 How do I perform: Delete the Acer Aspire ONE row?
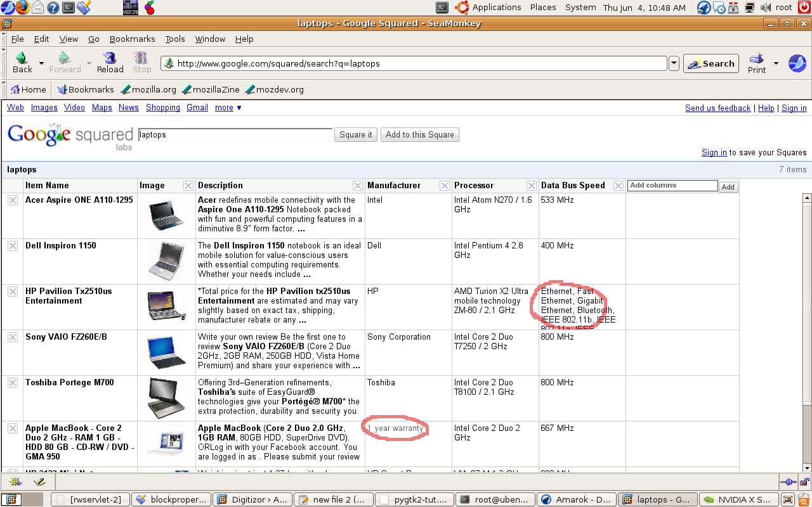click(13, 200)
